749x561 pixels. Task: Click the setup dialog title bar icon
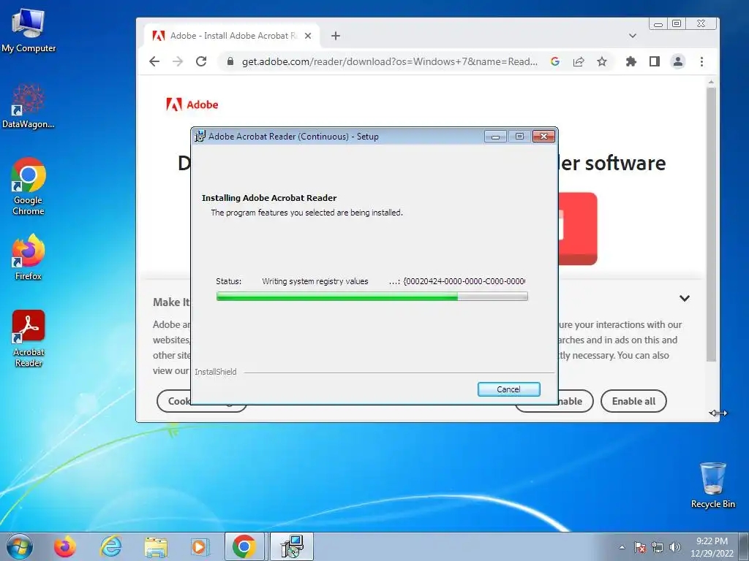(200, 137)
